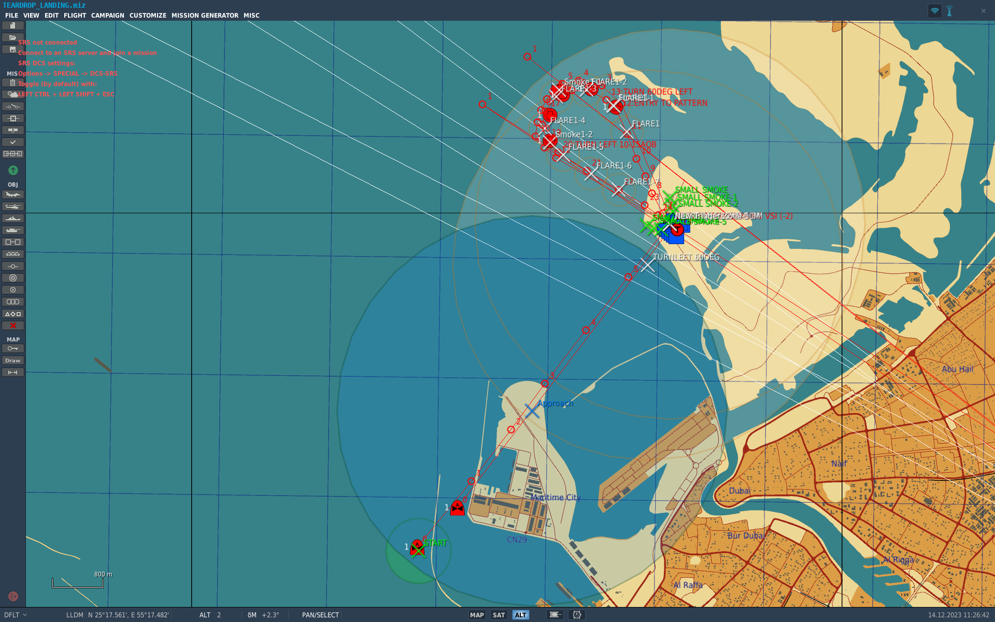The width and height of the screenshot is (995, 622).
Task: Click the add airplane group icon
Action: tap(13, 195)
